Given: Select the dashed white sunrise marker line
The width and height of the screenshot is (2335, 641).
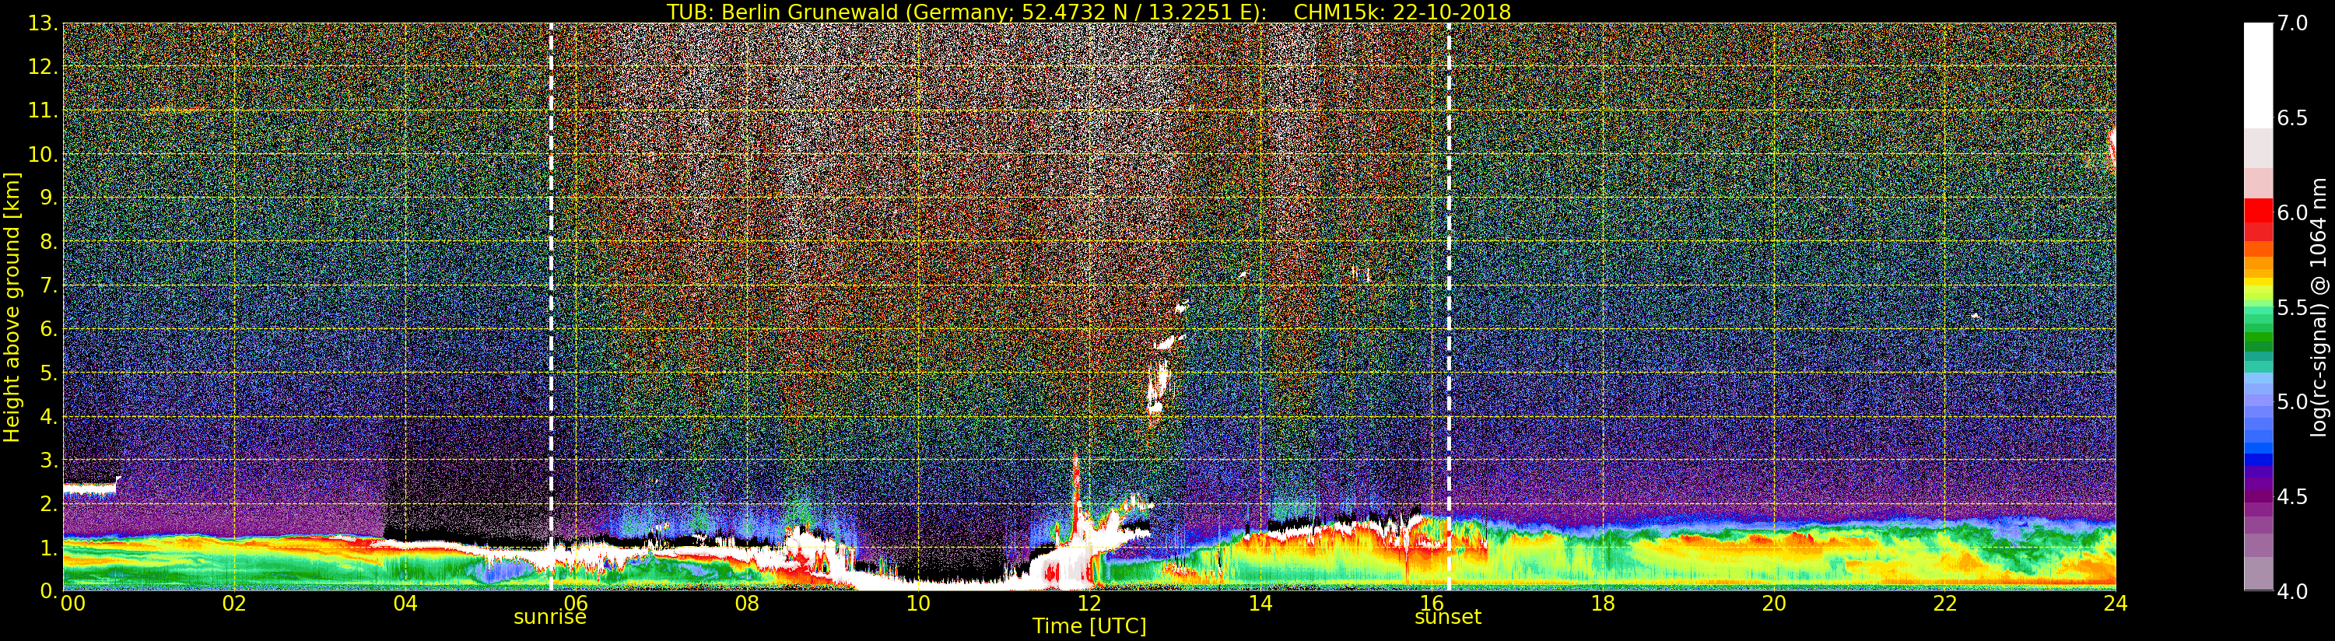Looking at the screenshot, I should [551, 306].
